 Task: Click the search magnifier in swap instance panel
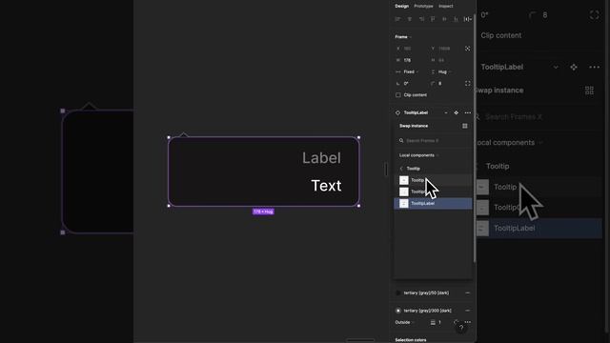[401, 141]
